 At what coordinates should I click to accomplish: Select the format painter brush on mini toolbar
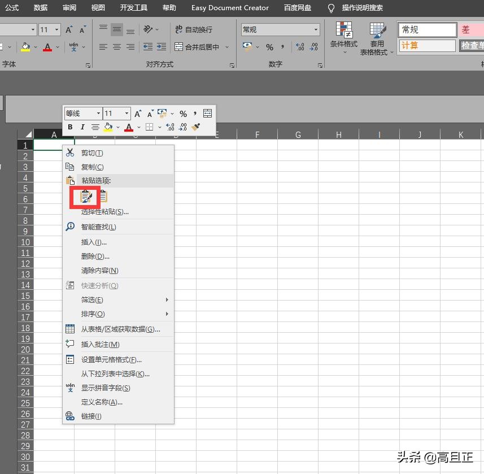click(196, 127)
